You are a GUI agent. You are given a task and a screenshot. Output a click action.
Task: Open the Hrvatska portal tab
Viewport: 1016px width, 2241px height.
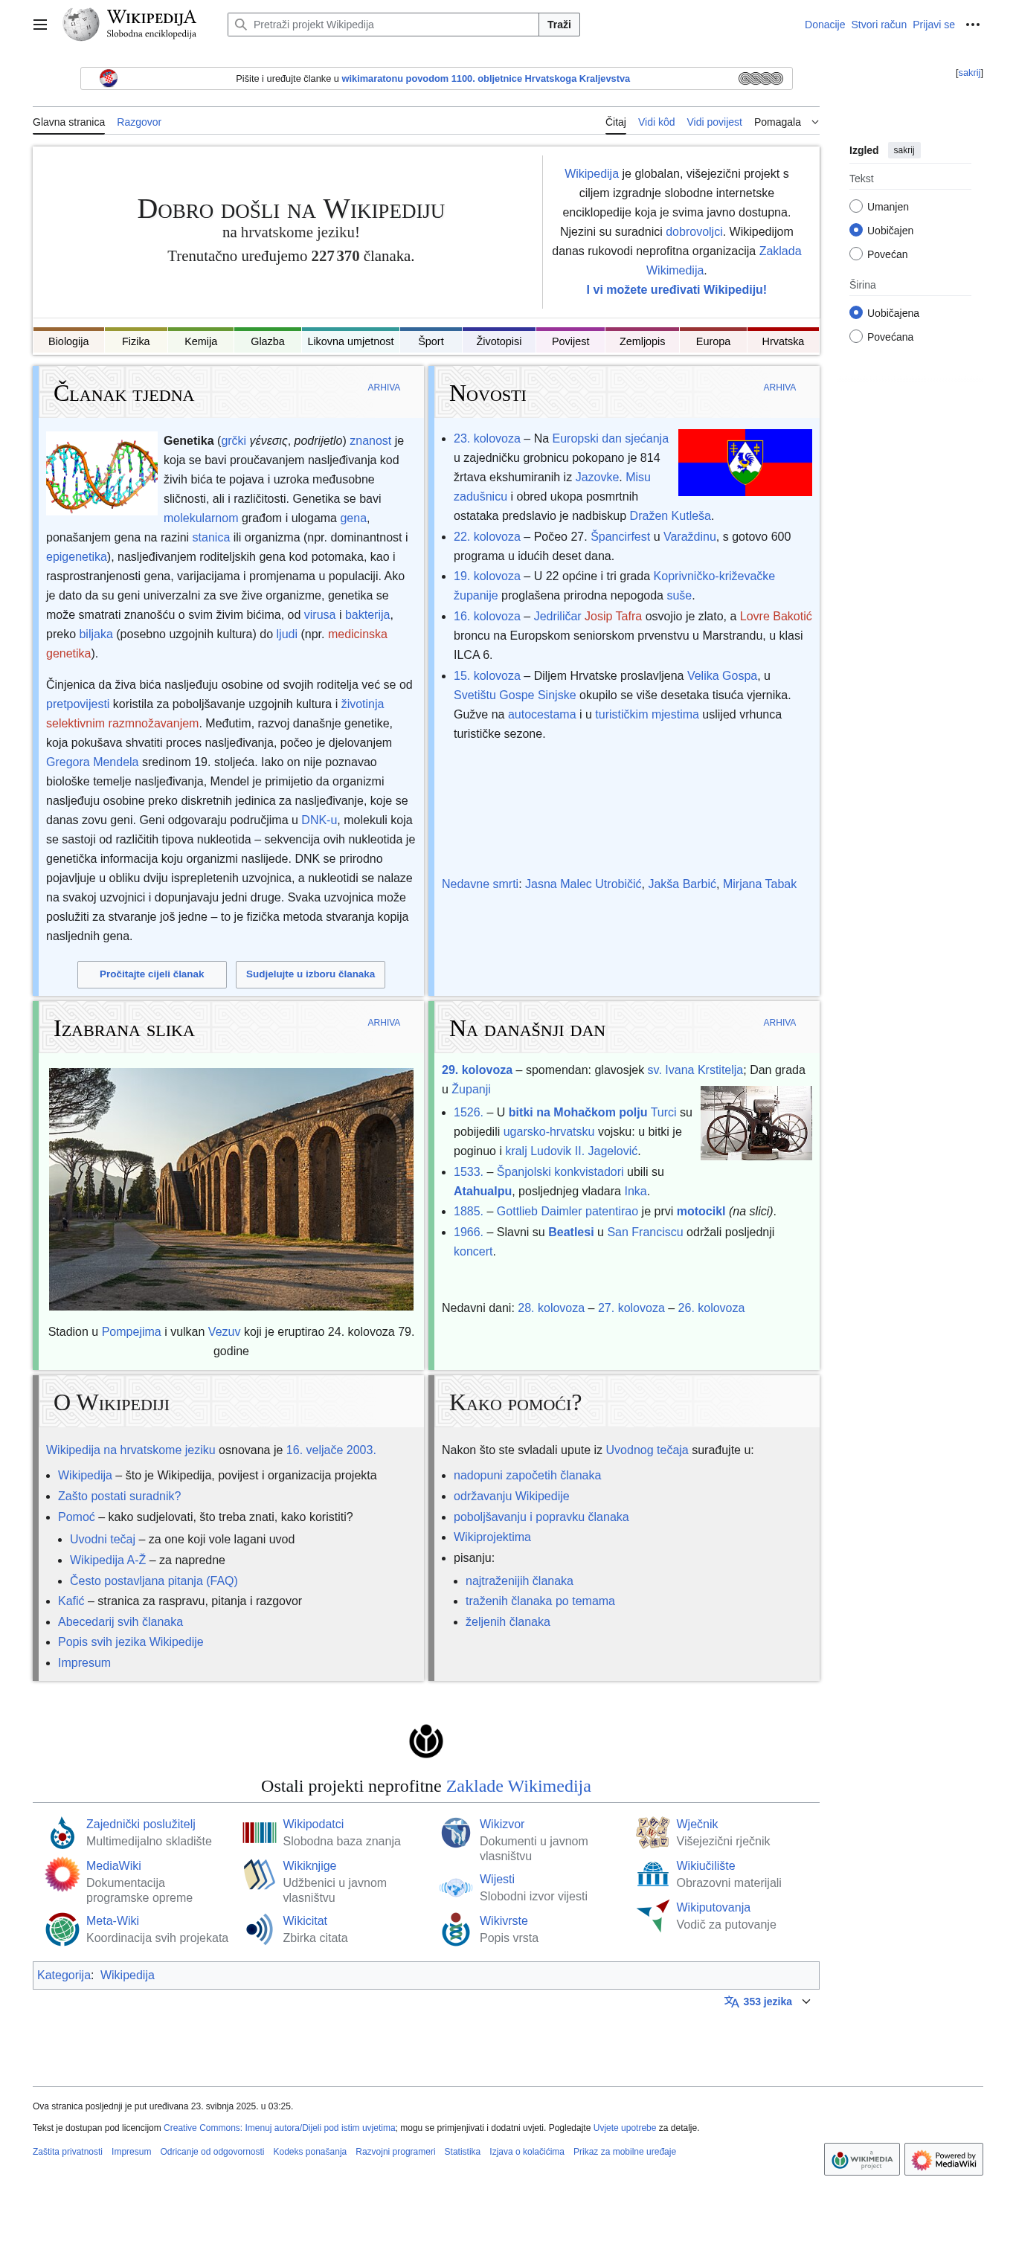click(x=783, y=341)
